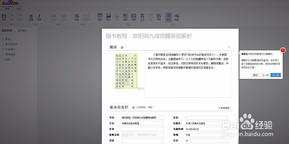Click the 图册 album icon
The width and height of the screenshot is (289, 144).
click(x=117, y=16)
